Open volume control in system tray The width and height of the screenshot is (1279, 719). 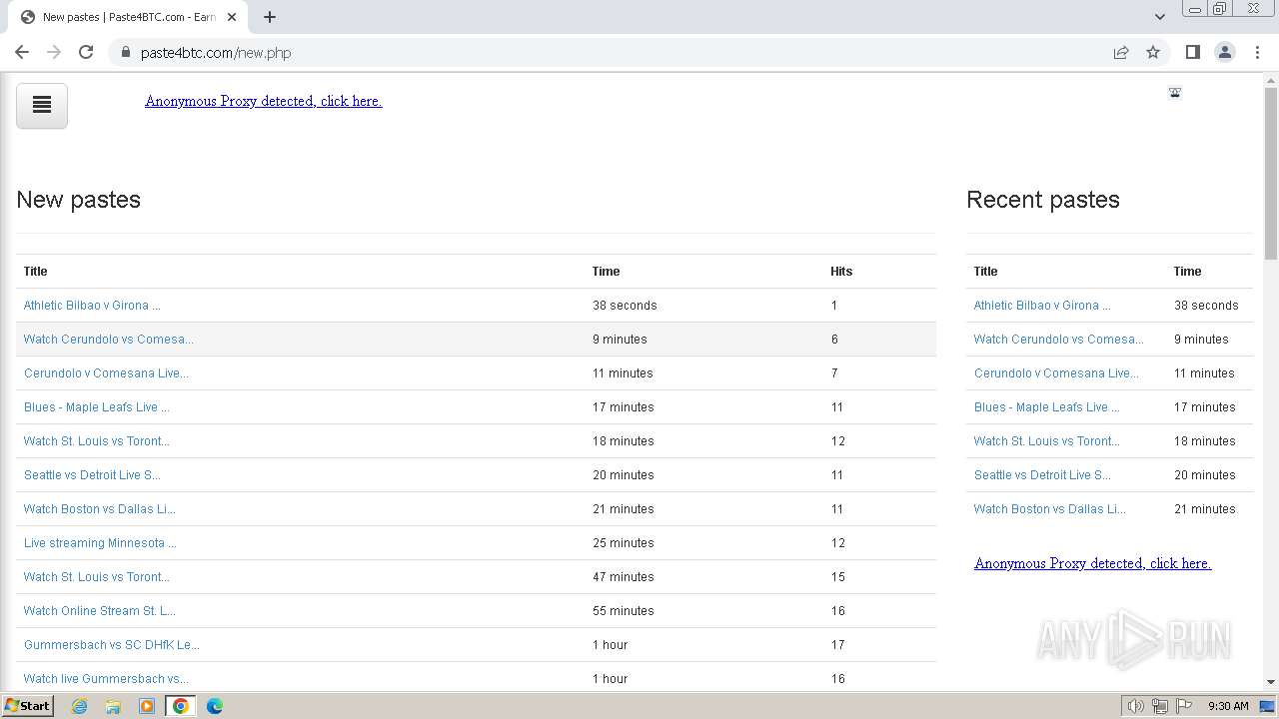[x=1136, y=706]
